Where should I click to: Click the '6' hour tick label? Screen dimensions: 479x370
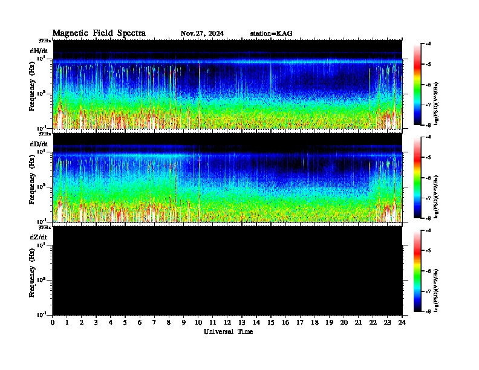click(x=140, y=323)
